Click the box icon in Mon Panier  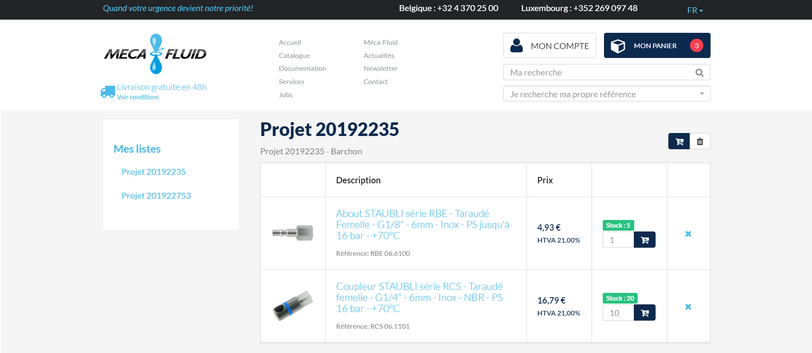618,46
